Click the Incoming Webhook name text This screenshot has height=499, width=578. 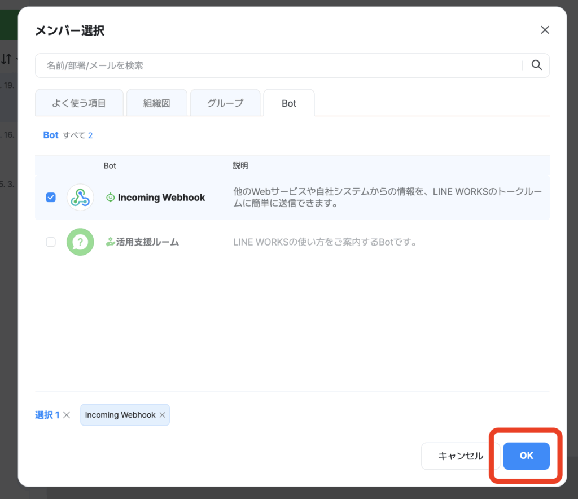161,198
